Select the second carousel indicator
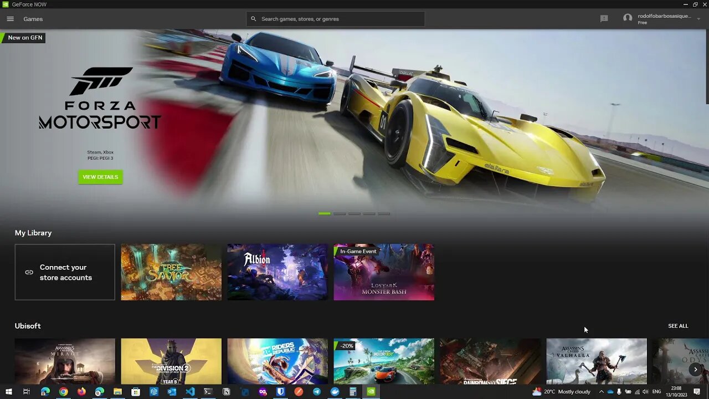This screenshot has height=399, width=709. 340,213
